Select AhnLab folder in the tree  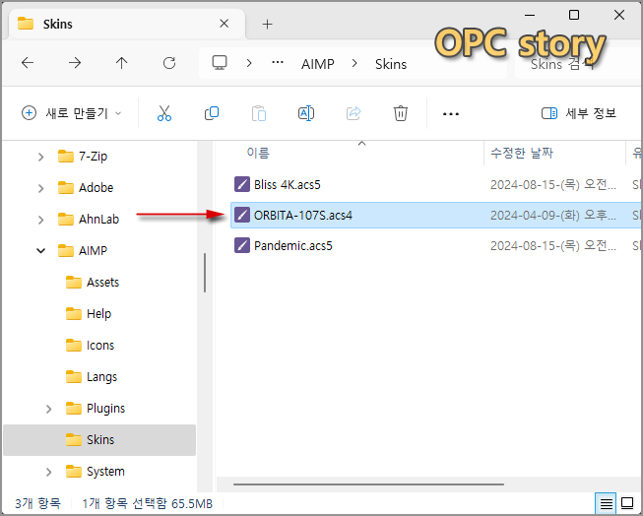(x=89, y=220)
